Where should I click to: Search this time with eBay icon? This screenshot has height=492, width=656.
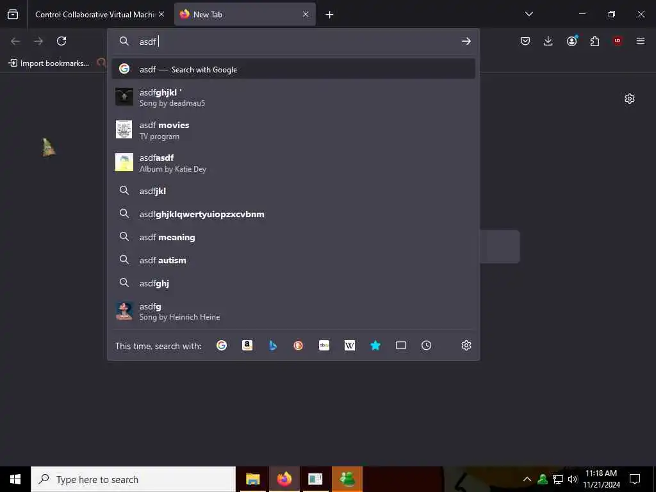pyautogui.click(x=324, y=345)
